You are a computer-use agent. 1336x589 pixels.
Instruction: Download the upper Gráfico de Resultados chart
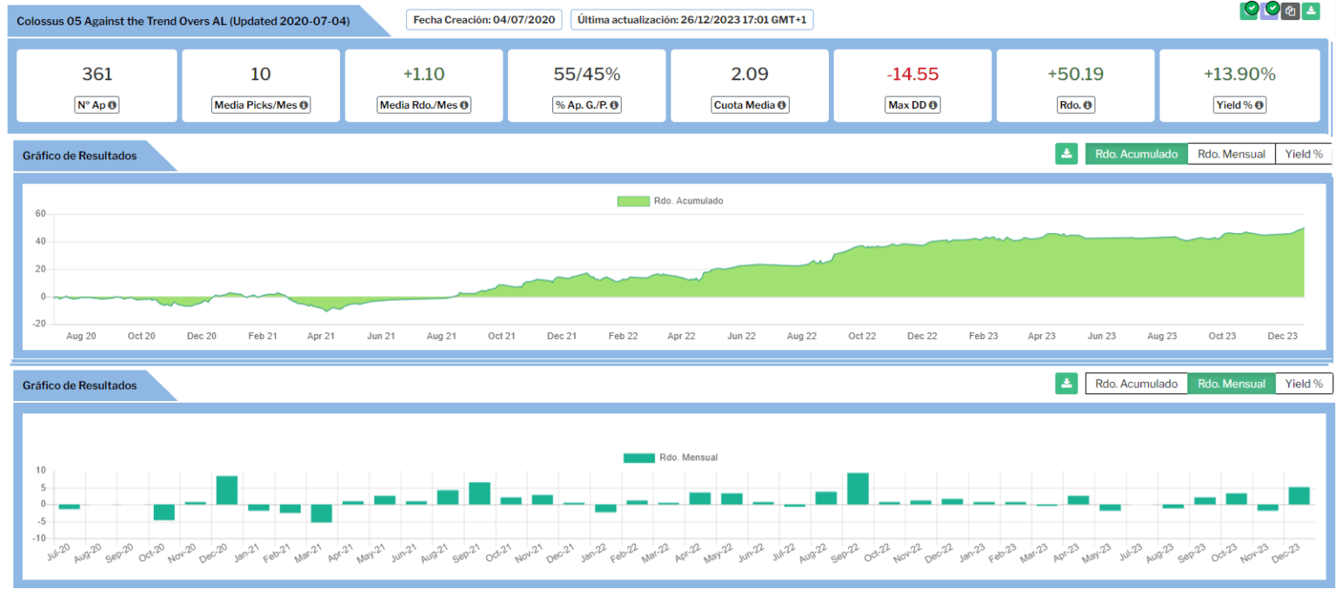click(x=1065, y=154)
